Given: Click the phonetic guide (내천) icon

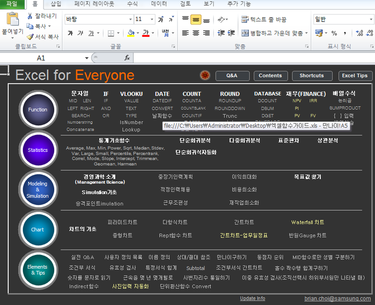Looking at the screenshot, I should [165, 33].
